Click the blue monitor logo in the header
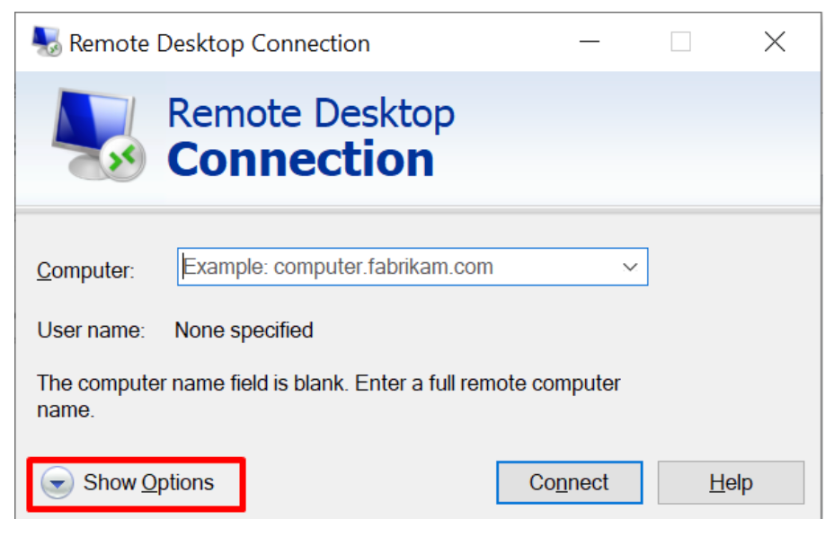 pos(93,118)
